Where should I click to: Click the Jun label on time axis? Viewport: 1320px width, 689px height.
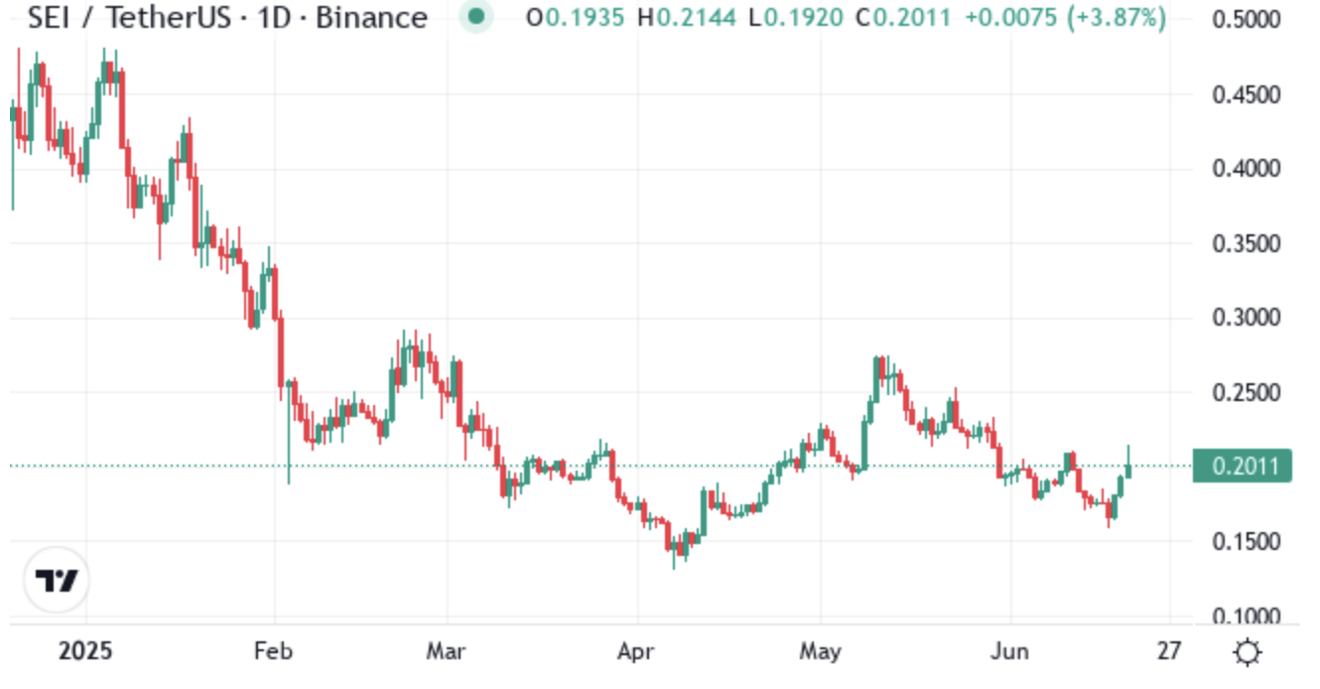1010,651
